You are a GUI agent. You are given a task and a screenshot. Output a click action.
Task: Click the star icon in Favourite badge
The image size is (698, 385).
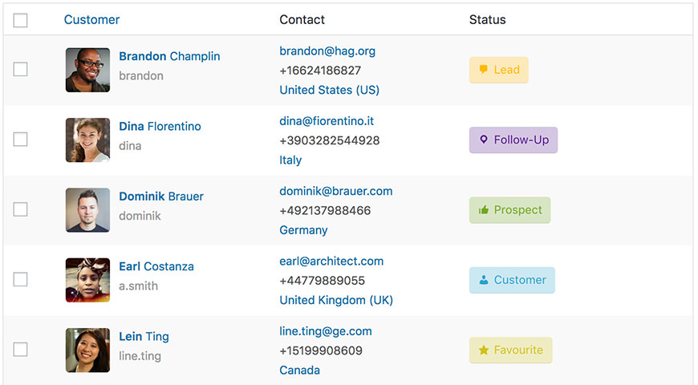(x=484, y=351)
